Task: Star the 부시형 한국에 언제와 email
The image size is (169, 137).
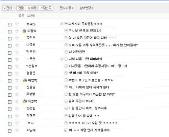Action: (17, 31)
